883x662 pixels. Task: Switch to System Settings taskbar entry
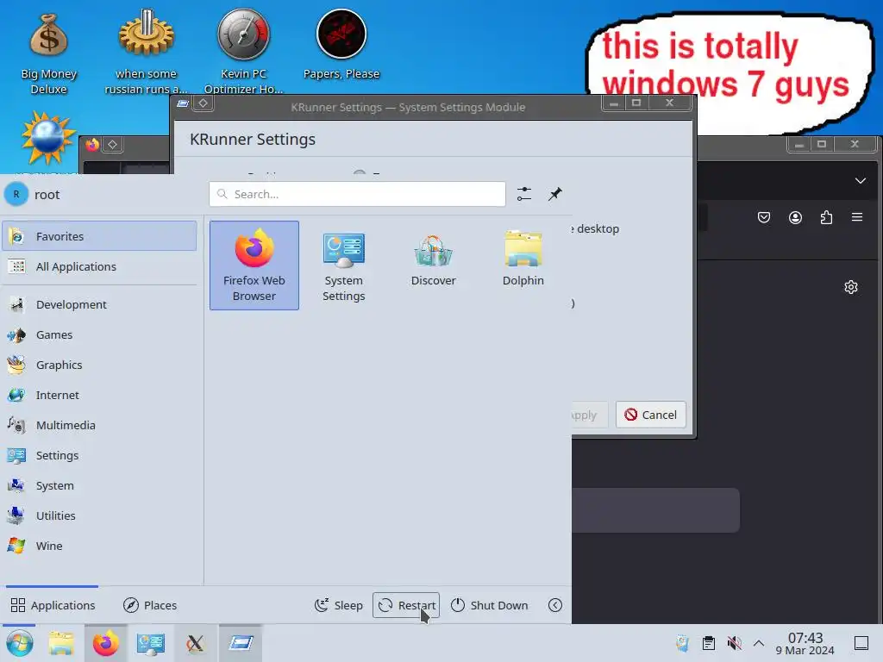[x=151, y=643]
